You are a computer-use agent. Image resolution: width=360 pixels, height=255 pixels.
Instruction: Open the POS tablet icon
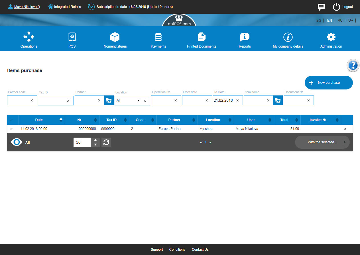[x=72, y=37]
